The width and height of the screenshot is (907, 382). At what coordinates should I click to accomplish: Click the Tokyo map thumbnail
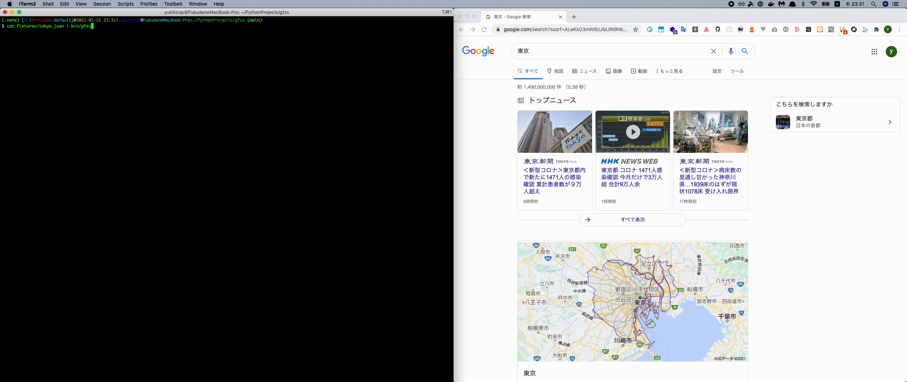click(632, 301)
